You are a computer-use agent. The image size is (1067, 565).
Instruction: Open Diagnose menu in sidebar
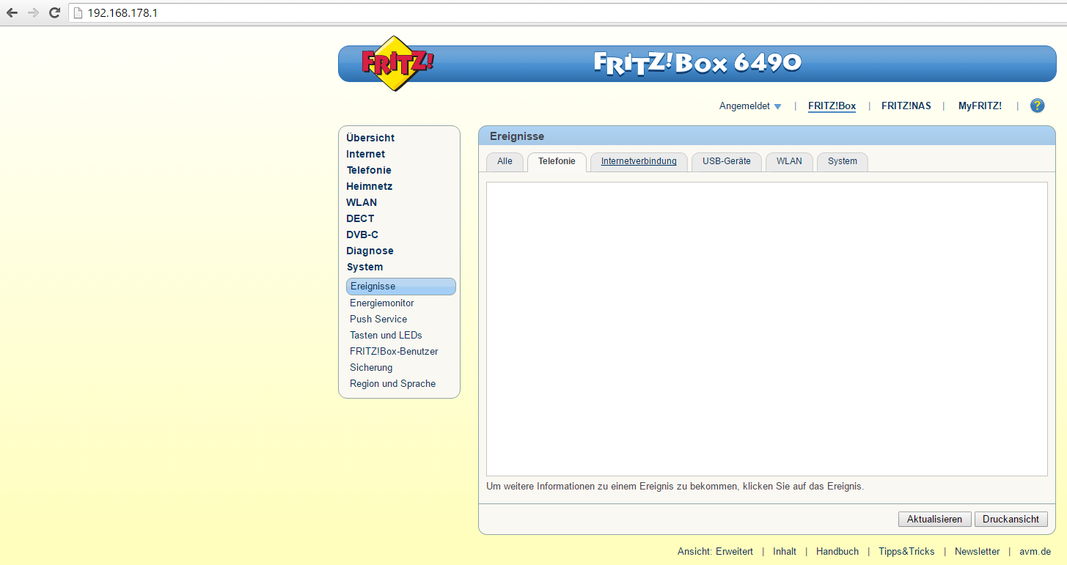tap(370, 251)
